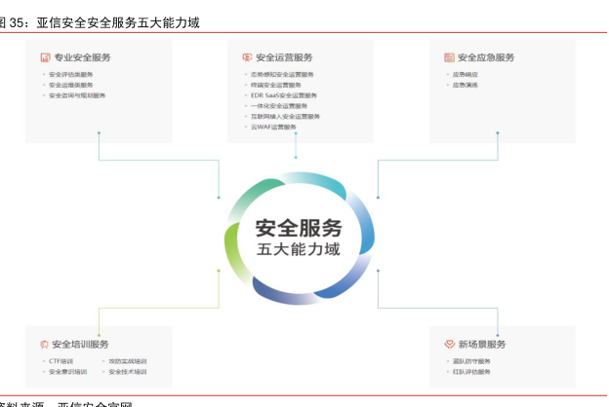Viewport: 609px width, 407px height.
Task: Open the CTF培训 link
Action: [61, 361]
